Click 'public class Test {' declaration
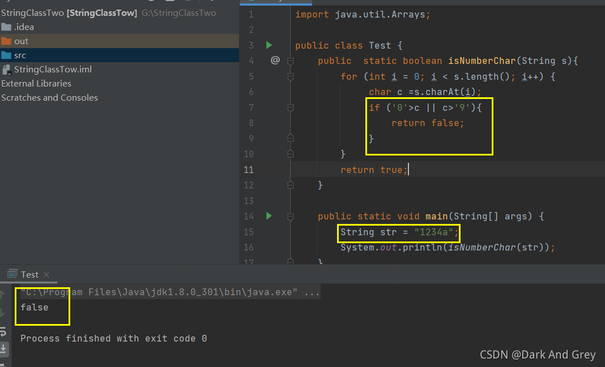The image size is (605, 367). (349, 45)
